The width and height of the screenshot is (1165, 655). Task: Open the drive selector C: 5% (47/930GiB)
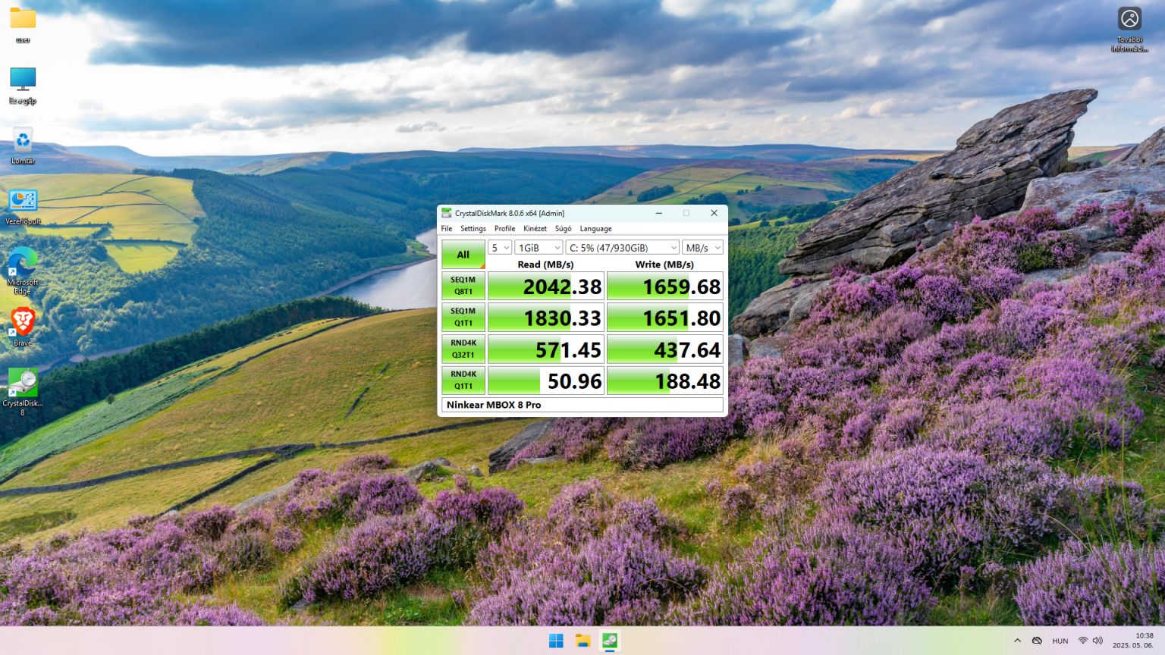coord(622,248)
